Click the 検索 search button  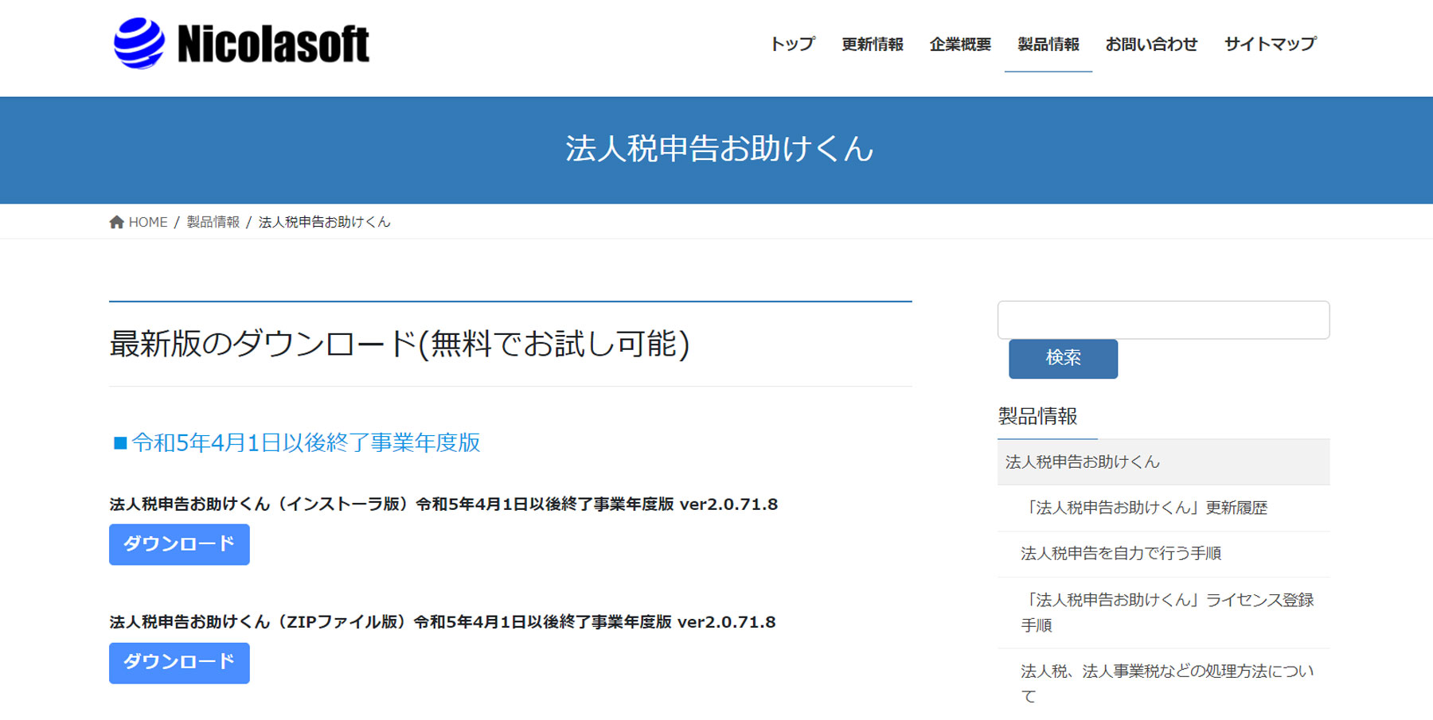(1063, 359)
